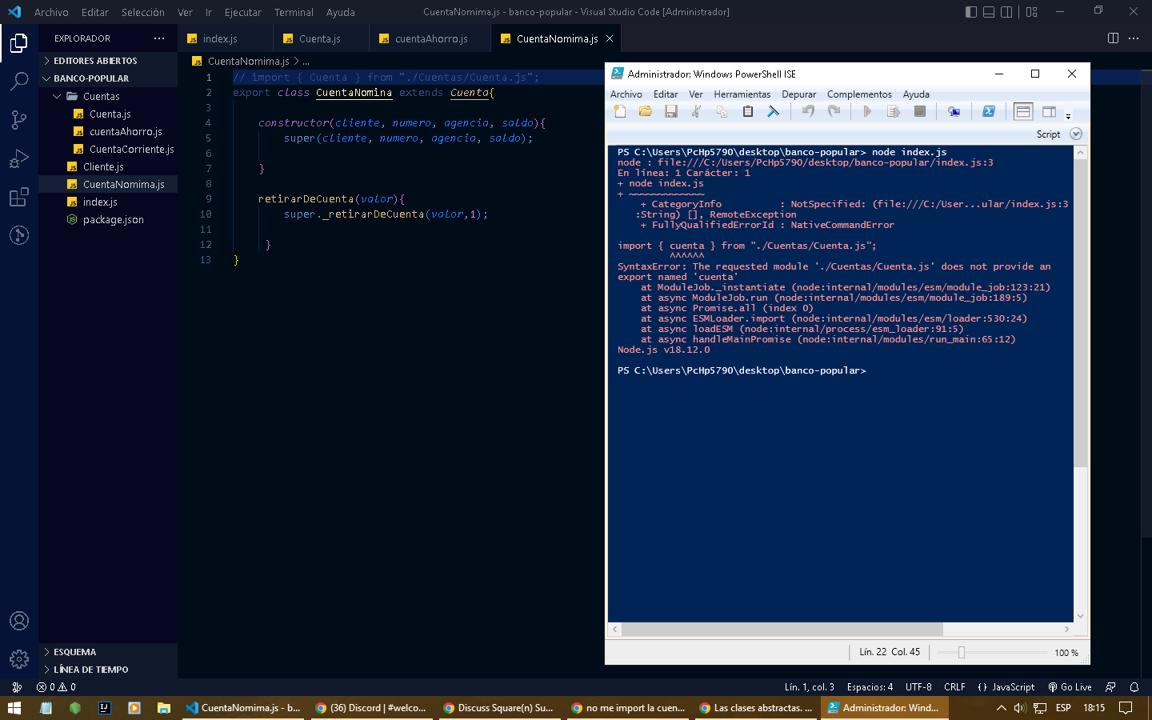The height and width of the screenshot is (720, 1152).
Task: Click Paste clipboard icon in PowerShell ISE
Action: [748, 112]
